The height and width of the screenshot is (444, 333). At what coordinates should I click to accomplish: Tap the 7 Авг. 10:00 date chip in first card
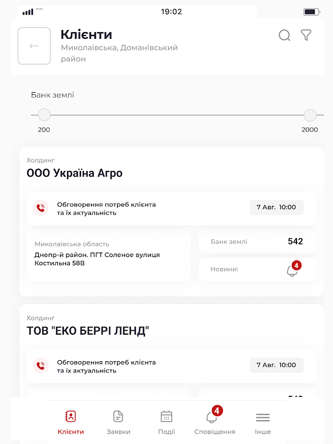(276, 207)
